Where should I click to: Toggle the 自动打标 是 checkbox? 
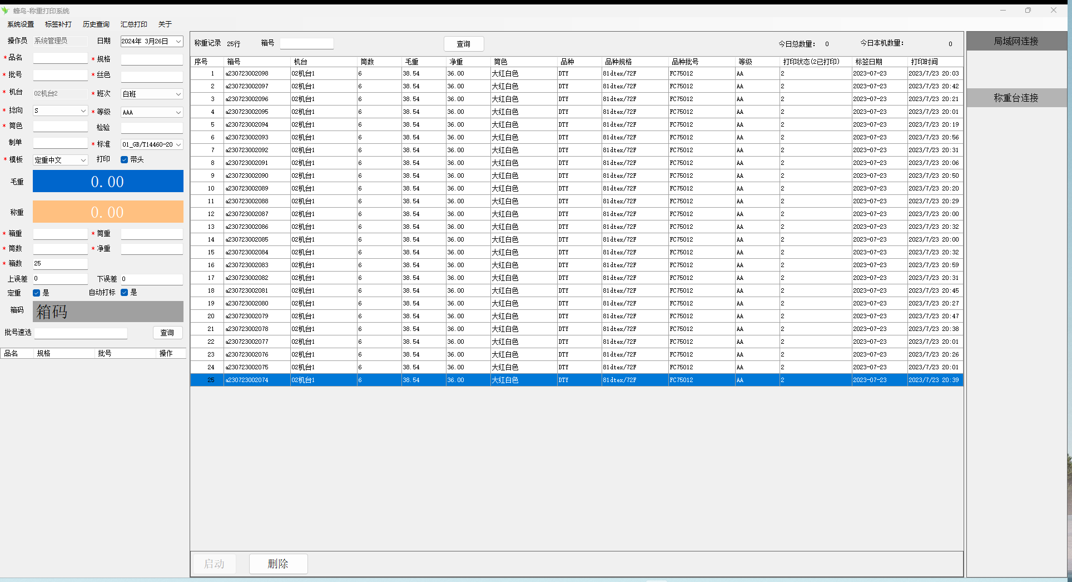pyautogui.click(x=125, y=293)
